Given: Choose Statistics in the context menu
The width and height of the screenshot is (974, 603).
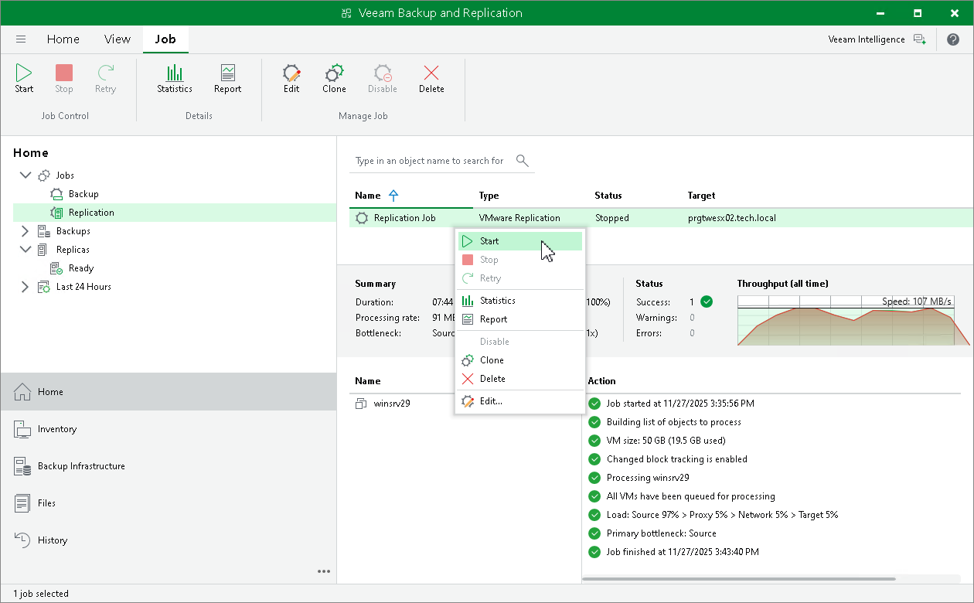Looking at the screenshot, I should (519, 301).
